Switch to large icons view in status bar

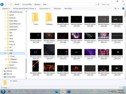tap(124, 88)
